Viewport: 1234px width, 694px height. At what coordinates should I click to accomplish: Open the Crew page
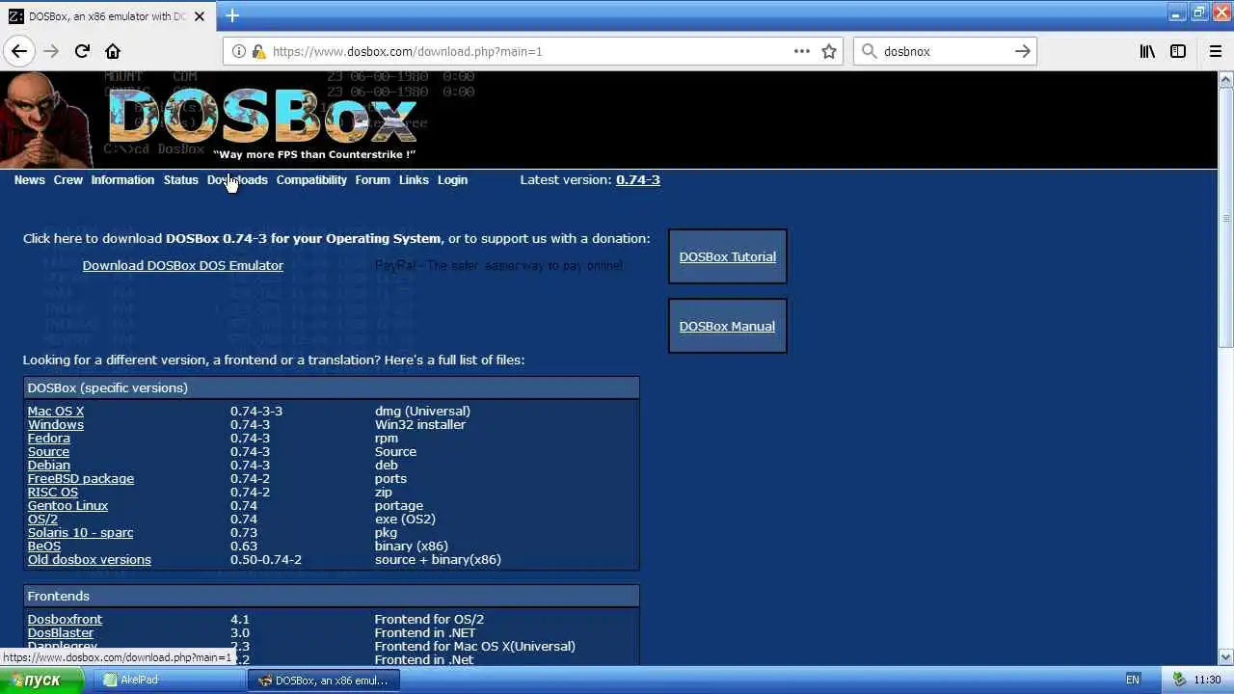click(68, 180)
